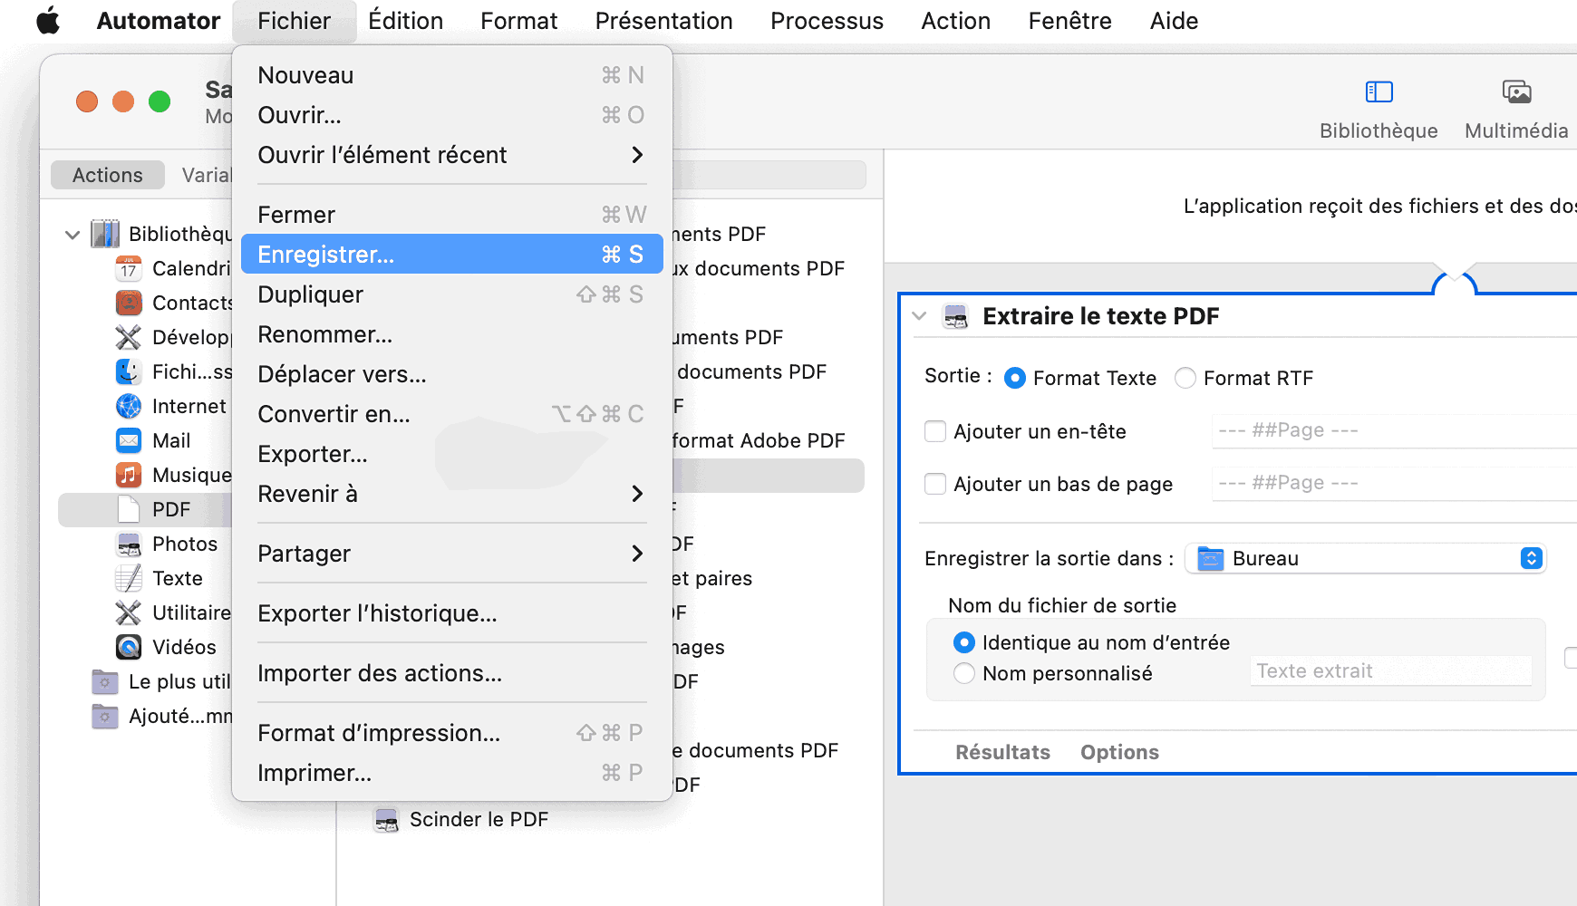The image size is (1577, 906).
Task: Switch to the Actions tab
Action: tap(108, 175)
